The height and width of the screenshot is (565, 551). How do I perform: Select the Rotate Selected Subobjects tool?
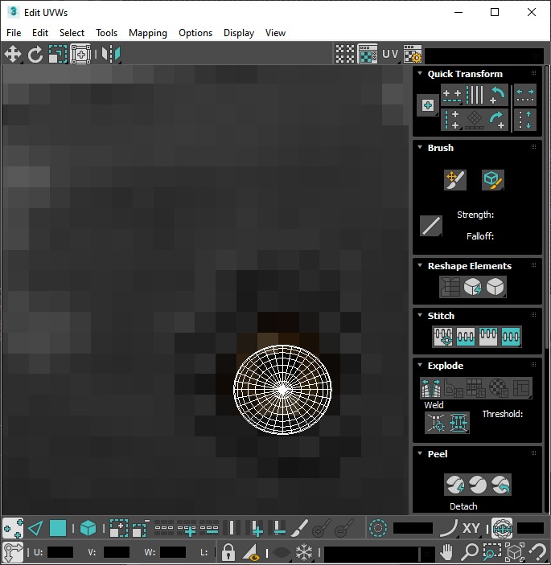(35, 55)
